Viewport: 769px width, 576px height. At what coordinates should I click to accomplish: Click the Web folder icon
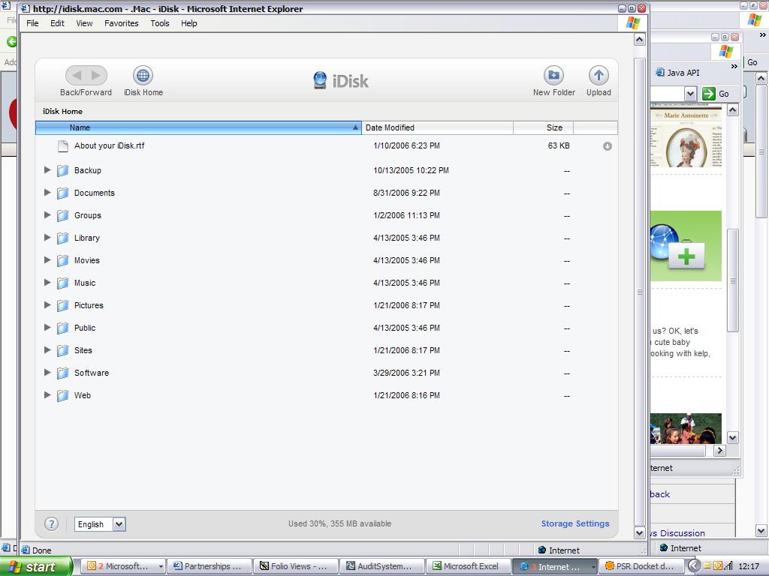[62, 396]
